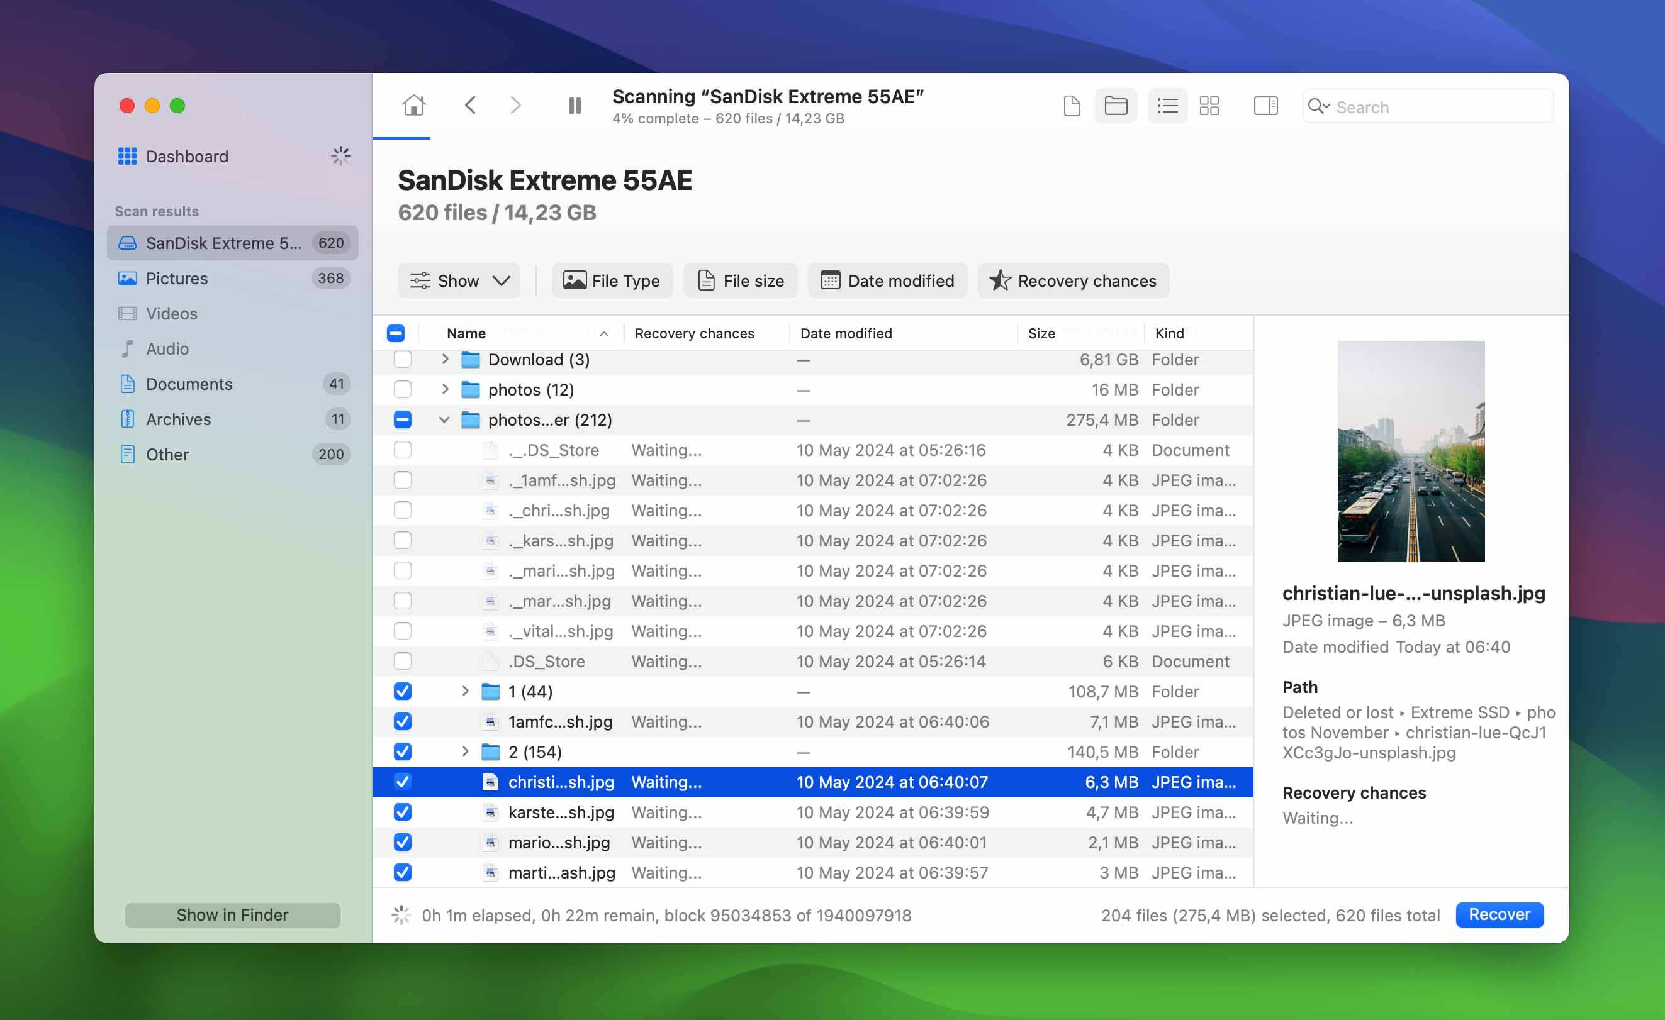The height and width of the screenshot is (1020, 1665).
Task: Click the grid view layout icon
Action: click(x=1211, y=106)
